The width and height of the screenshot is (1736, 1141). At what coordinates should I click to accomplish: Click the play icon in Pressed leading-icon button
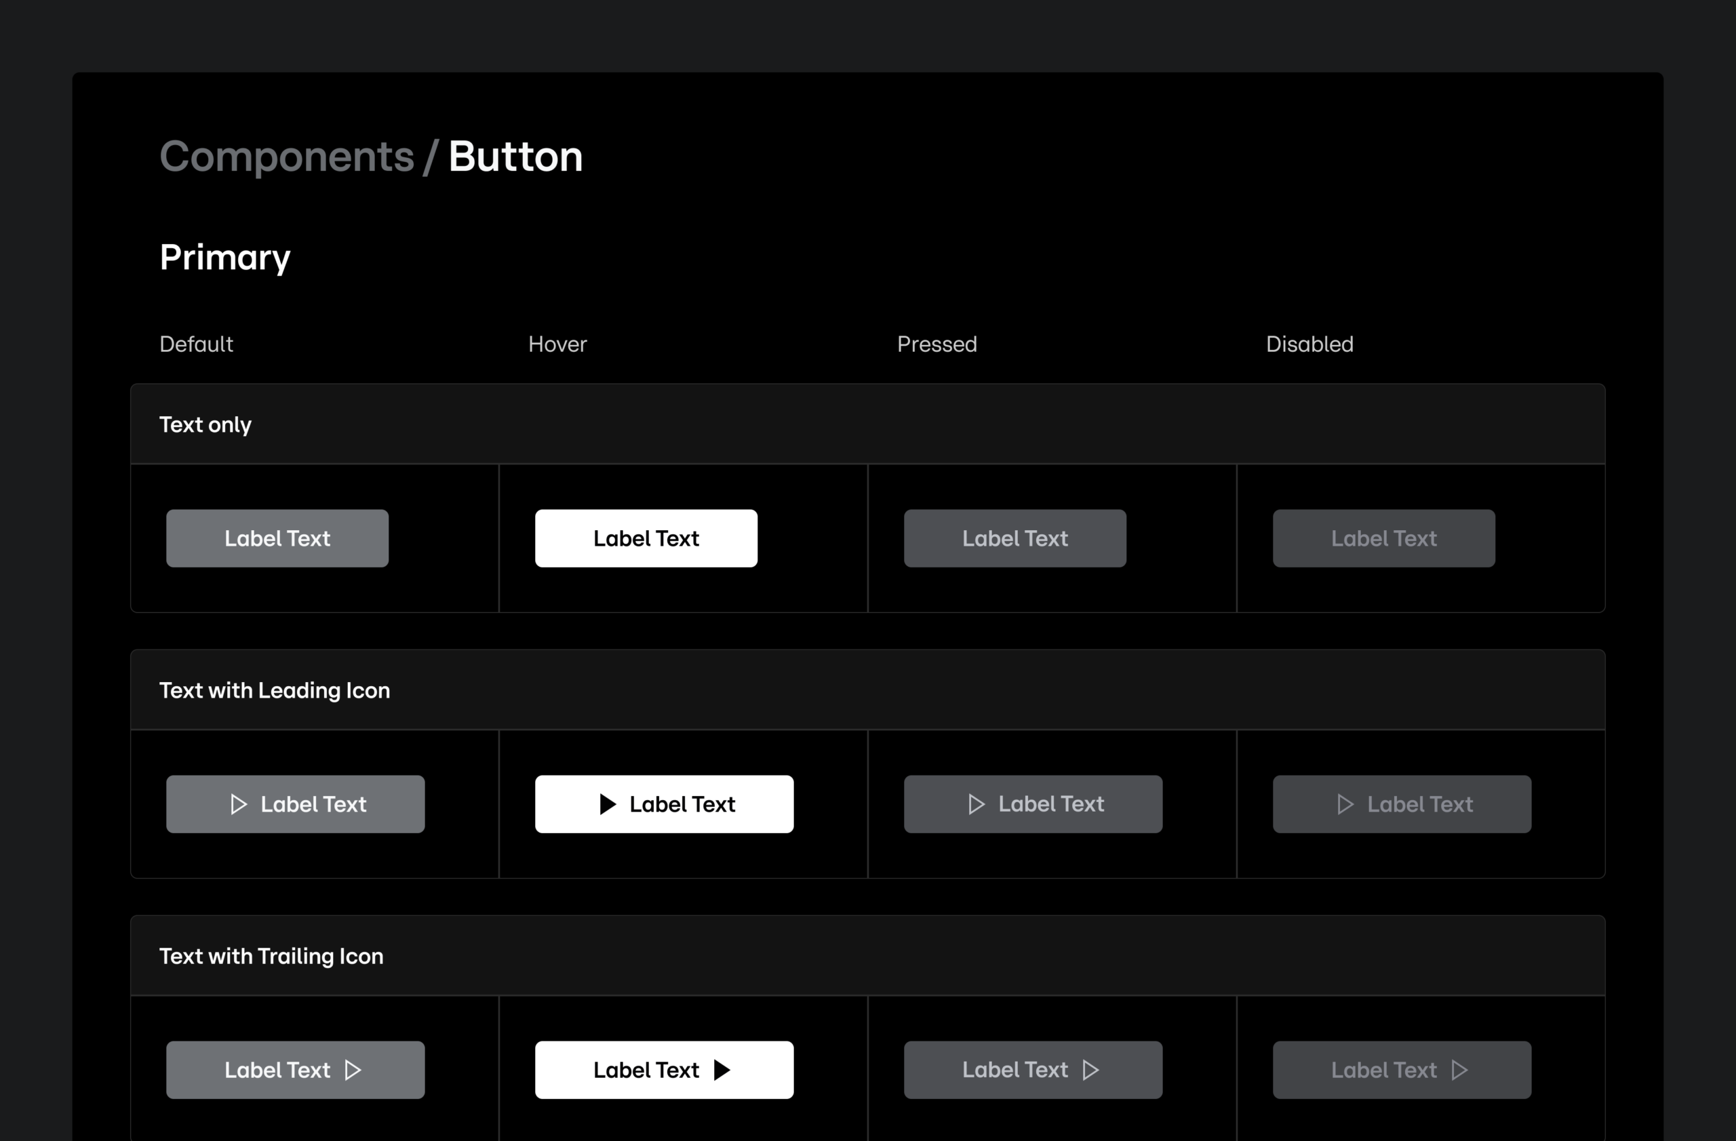976,804
